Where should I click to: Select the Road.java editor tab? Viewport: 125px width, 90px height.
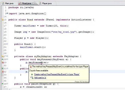(27, 3)
